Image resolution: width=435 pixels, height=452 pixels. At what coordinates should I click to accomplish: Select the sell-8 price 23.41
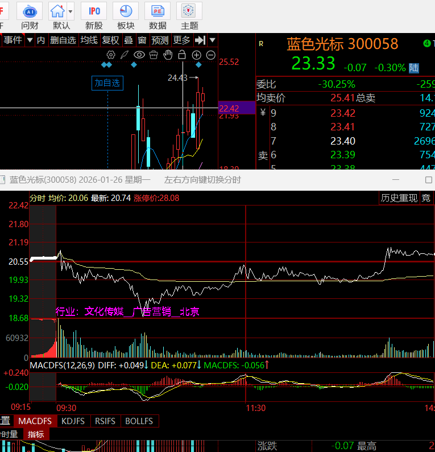point(343,127)
